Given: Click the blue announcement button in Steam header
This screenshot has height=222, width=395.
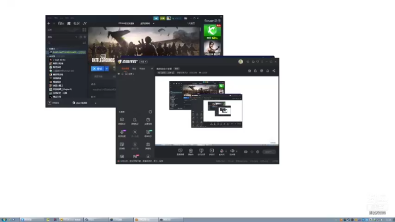Looking at the screenshot, I should pyautogui.click(x=156, y=18).
